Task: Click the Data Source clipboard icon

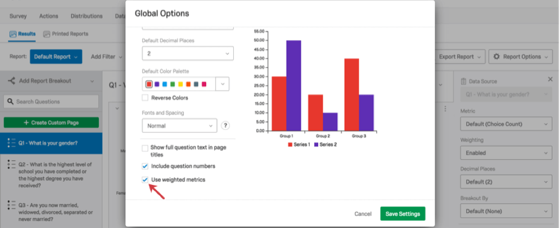Action: click(x=464, y=82)
